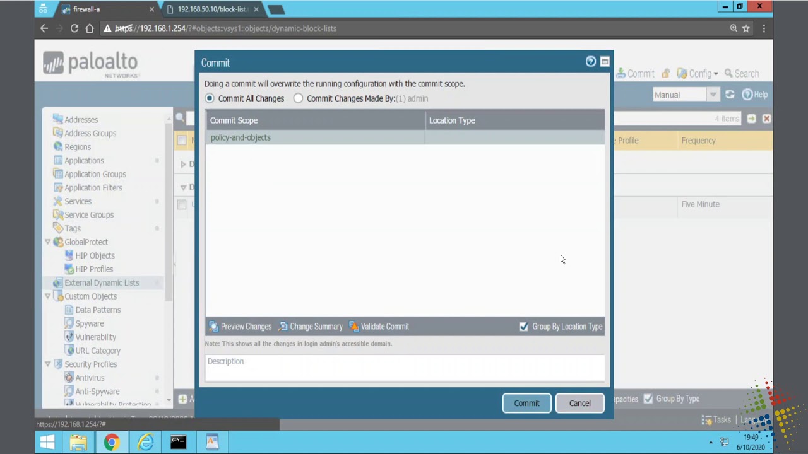Collapse the Security Profiles tree node

coord(48,364)
